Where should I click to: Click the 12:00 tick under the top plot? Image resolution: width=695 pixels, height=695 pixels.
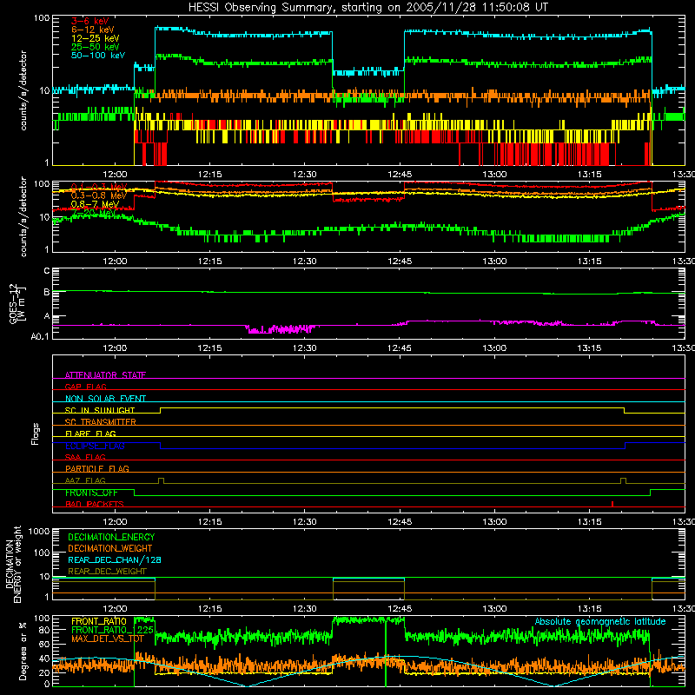click(x=115, y=175)
